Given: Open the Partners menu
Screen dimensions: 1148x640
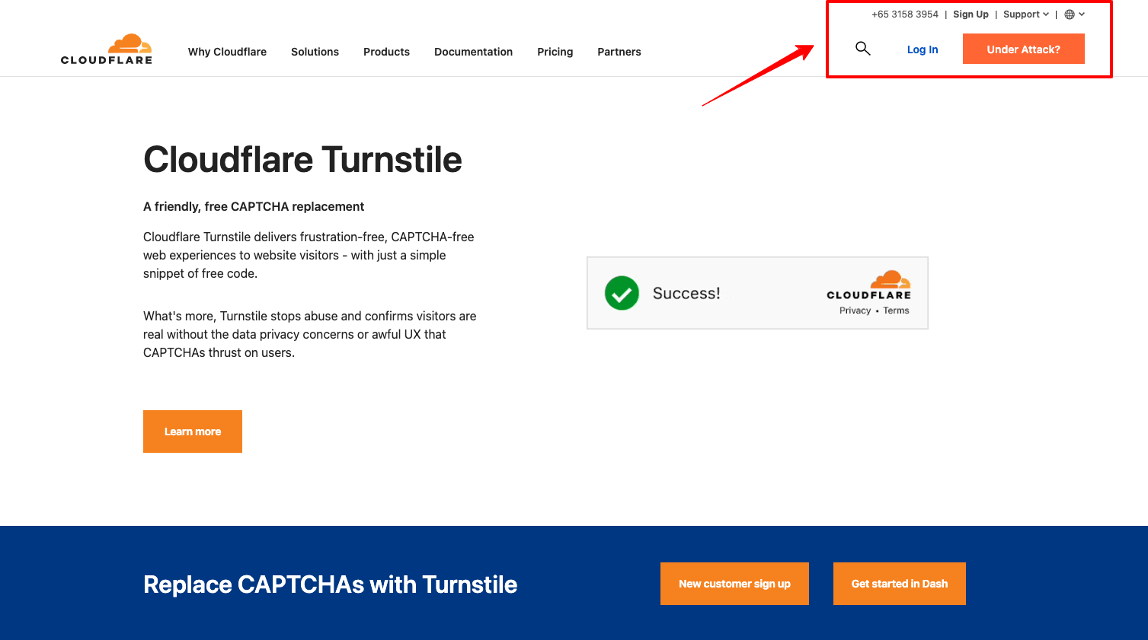Looking at the screenshot, I should (619, 52).
